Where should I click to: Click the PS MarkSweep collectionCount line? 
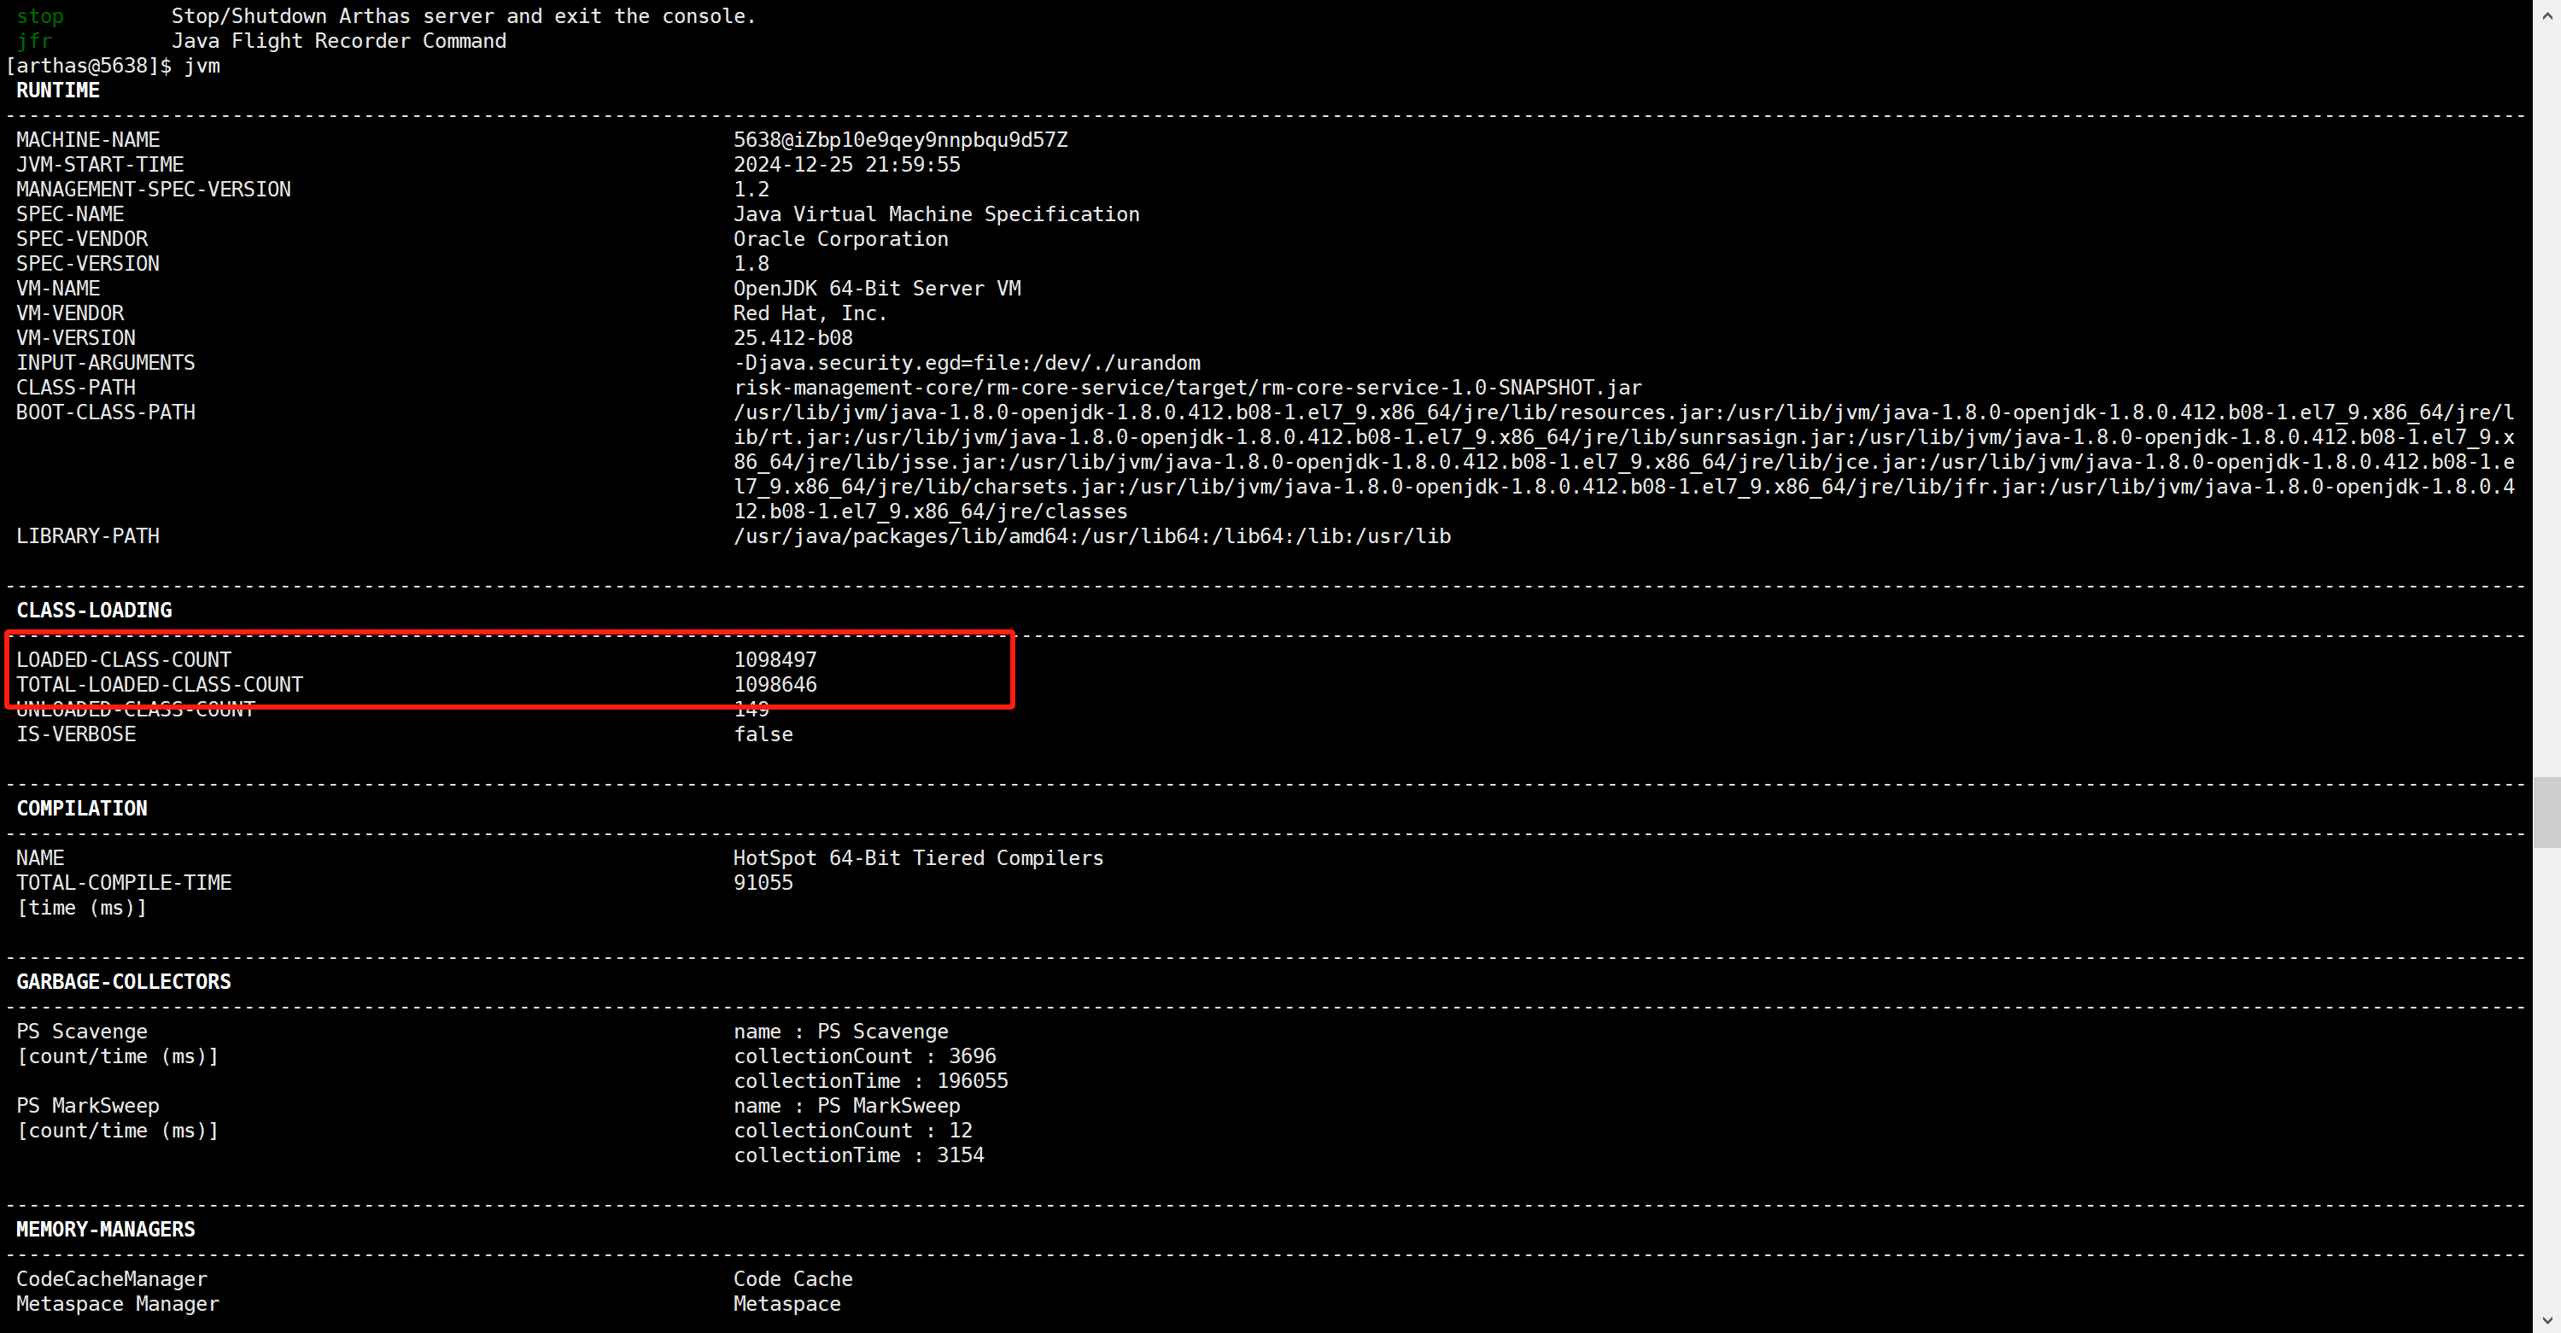852,1131
